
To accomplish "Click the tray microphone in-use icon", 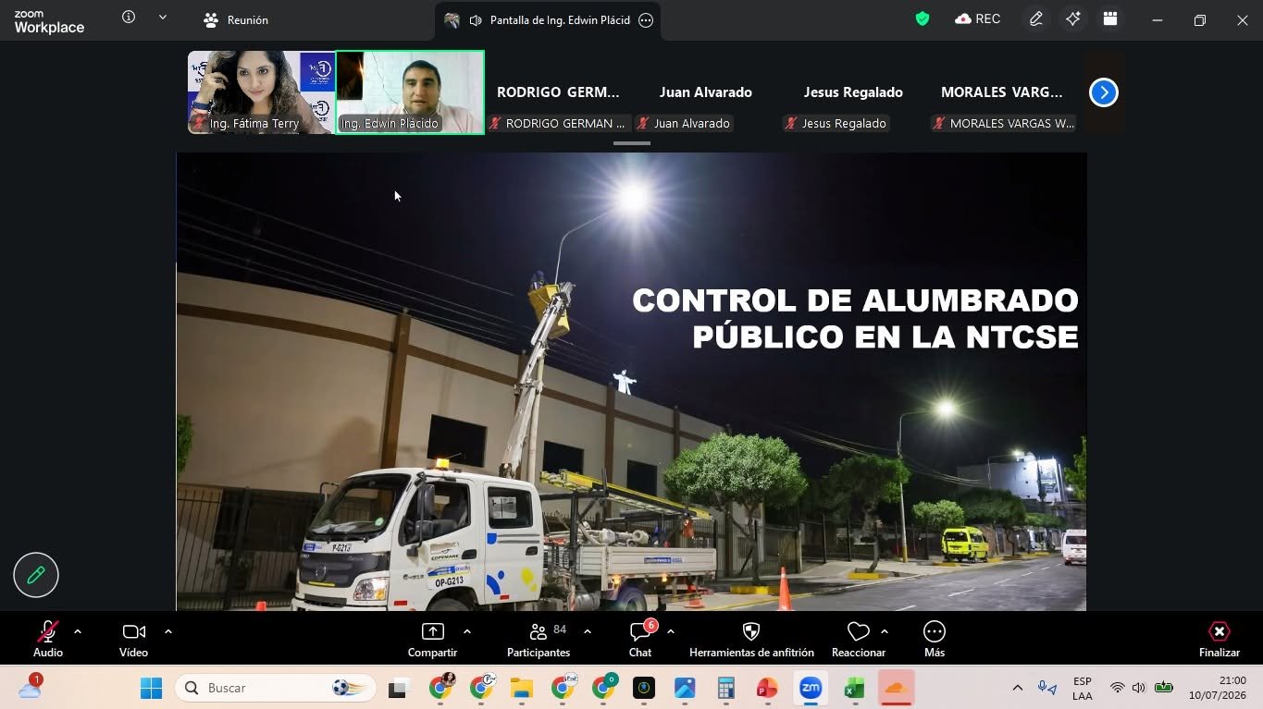I will [1047, 688].
